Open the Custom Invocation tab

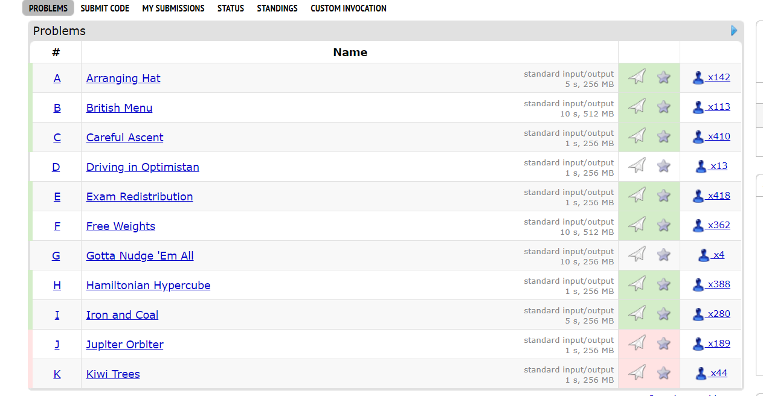click(x=349, y=8)
